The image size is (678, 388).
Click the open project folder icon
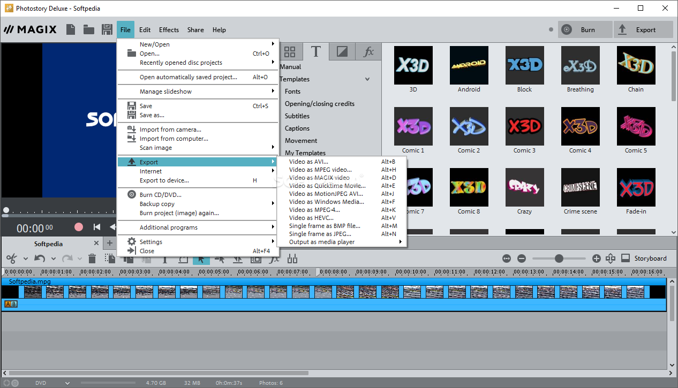point(89,29)
